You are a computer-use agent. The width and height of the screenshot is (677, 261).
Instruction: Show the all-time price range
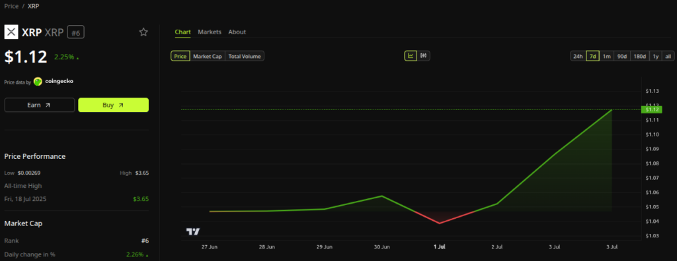pos(668,56)
